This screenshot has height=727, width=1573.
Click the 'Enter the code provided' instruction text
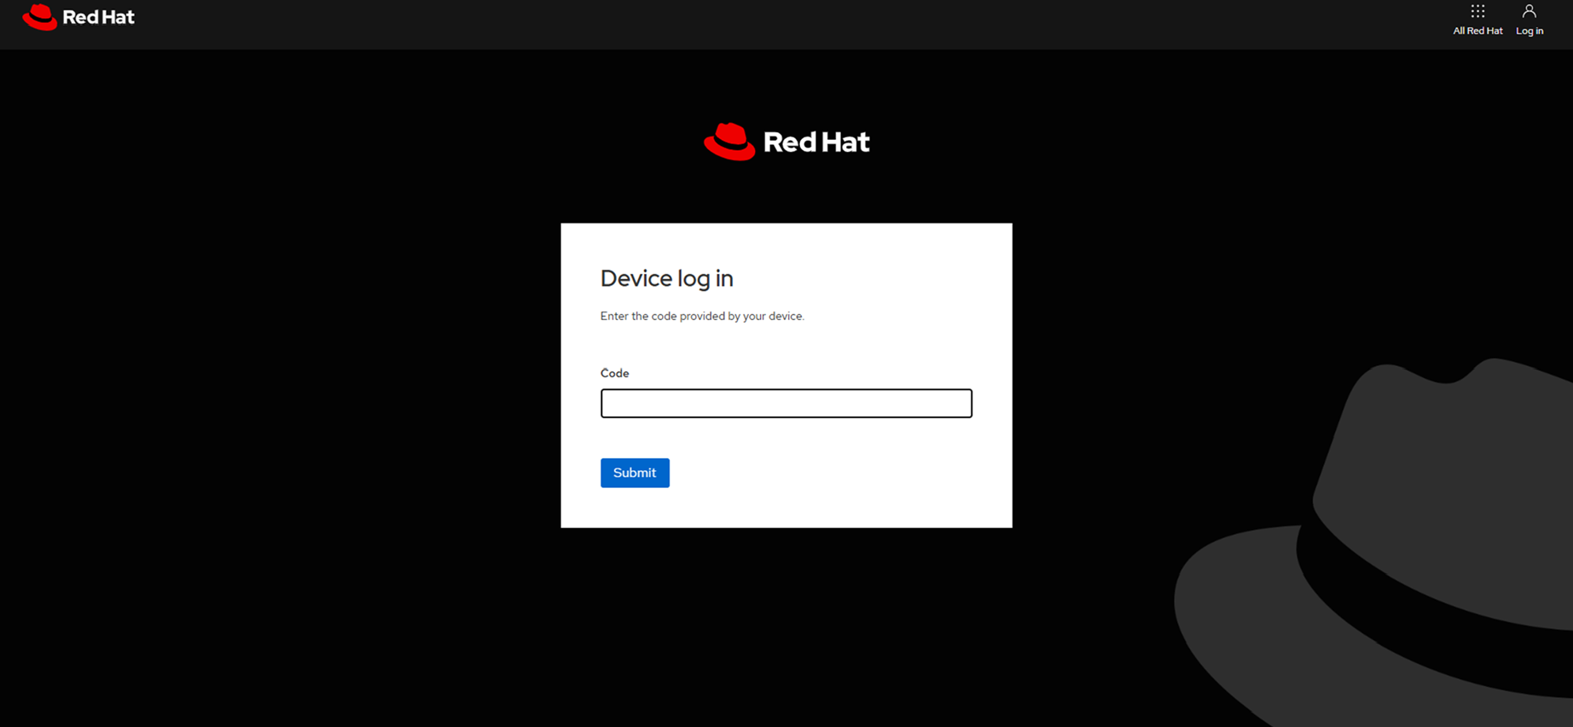click(x=702, y=316)
